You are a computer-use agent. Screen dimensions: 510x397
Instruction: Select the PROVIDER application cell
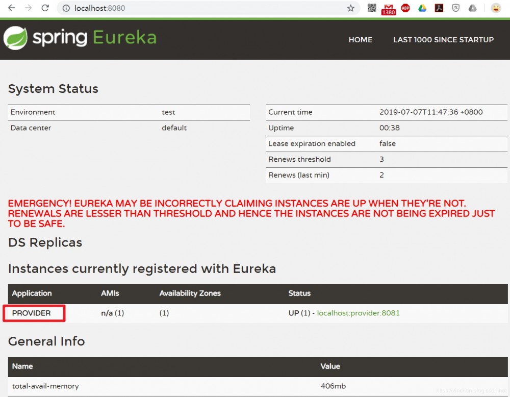click(x=31, y=313)
